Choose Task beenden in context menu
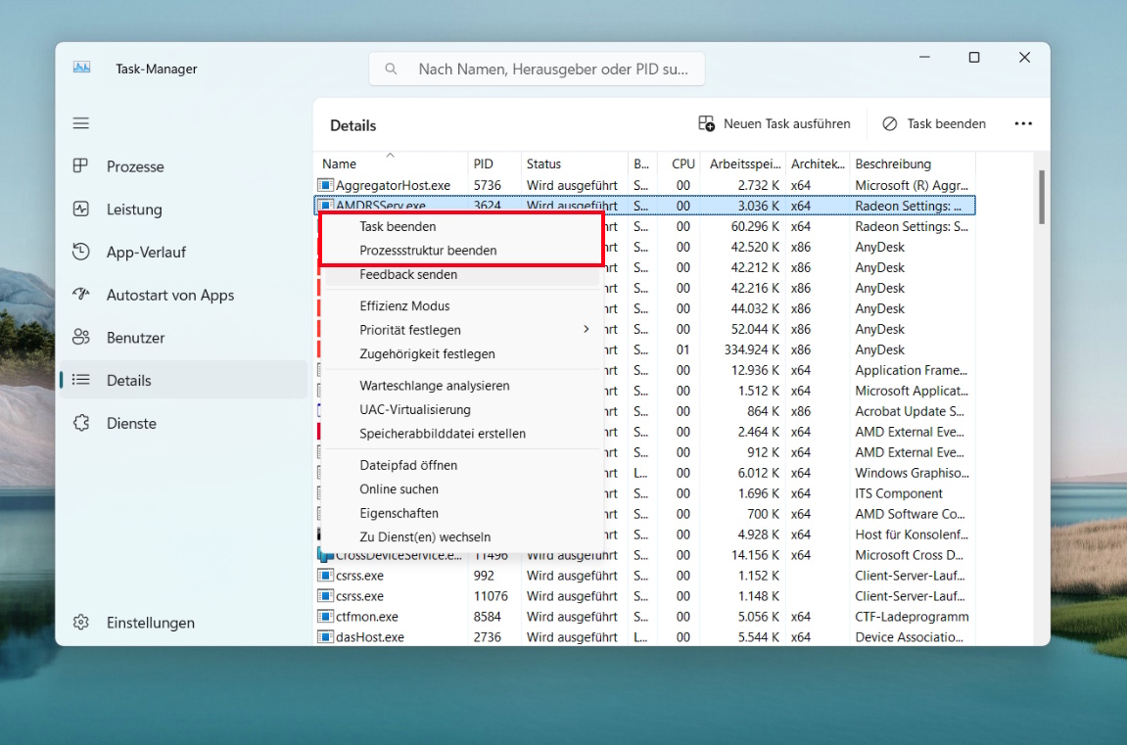Screen dimensions: 1127x745 461,226
